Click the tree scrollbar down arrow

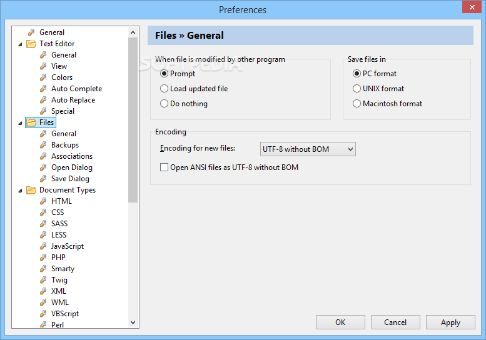[133, 322]
